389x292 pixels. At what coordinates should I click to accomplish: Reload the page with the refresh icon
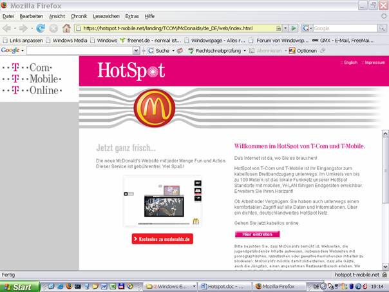(41, 28)
